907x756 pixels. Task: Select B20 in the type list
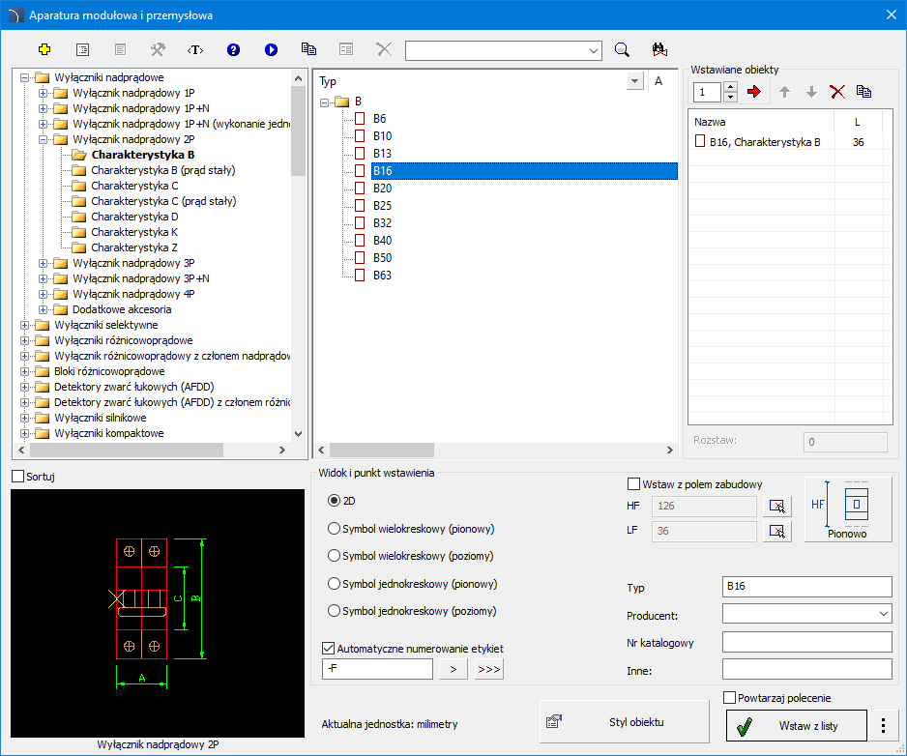[x=382, y=189]
